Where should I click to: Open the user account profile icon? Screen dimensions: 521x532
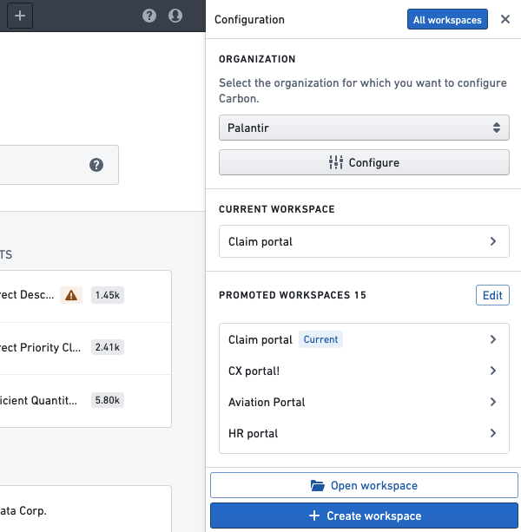tap(175, 16)
